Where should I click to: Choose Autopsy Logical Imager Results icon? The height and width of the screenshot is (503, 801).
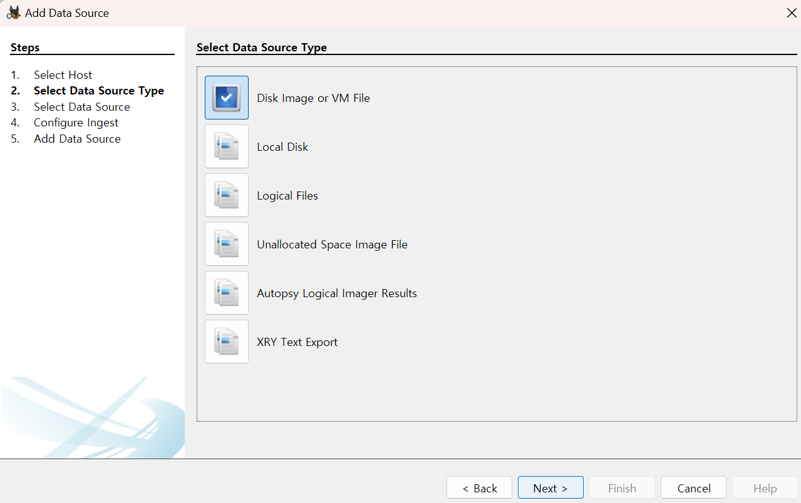227,293
